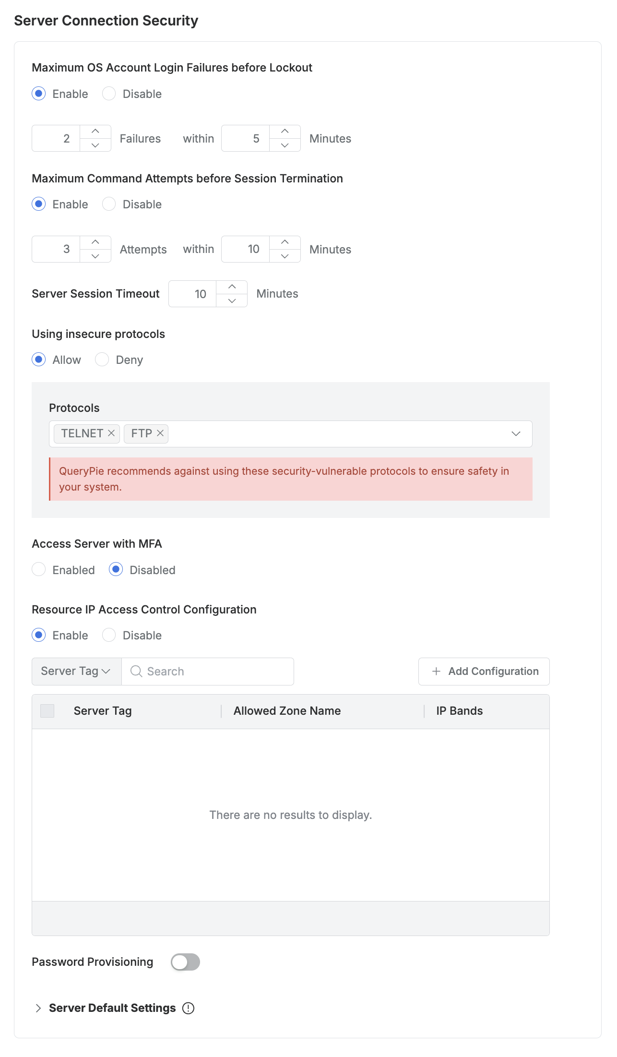
Task: Disable Maximum Command Attempts termination
Action: click(x=109, y=204)
